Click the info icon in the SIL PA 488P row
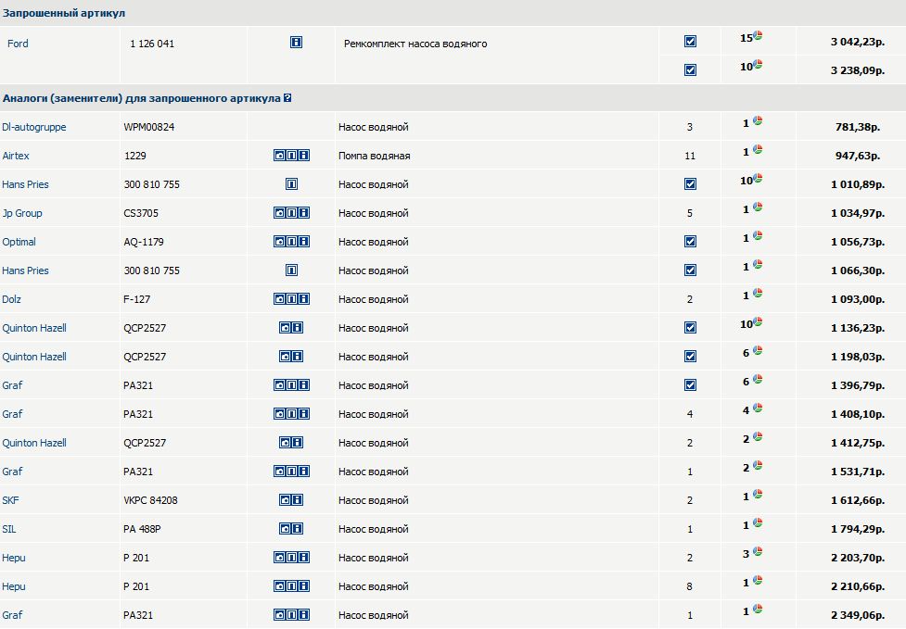Screen dimensions: 906x629 click(x=298, y=529)
